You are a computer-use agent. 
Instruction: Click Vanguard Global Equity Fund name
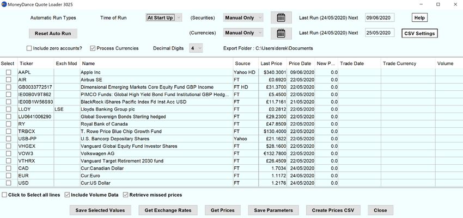click(x=156, y=146)
